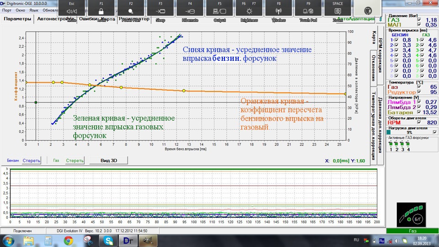Open GIMP from the taskbar

pyautogui.click(x=148, y=241)
